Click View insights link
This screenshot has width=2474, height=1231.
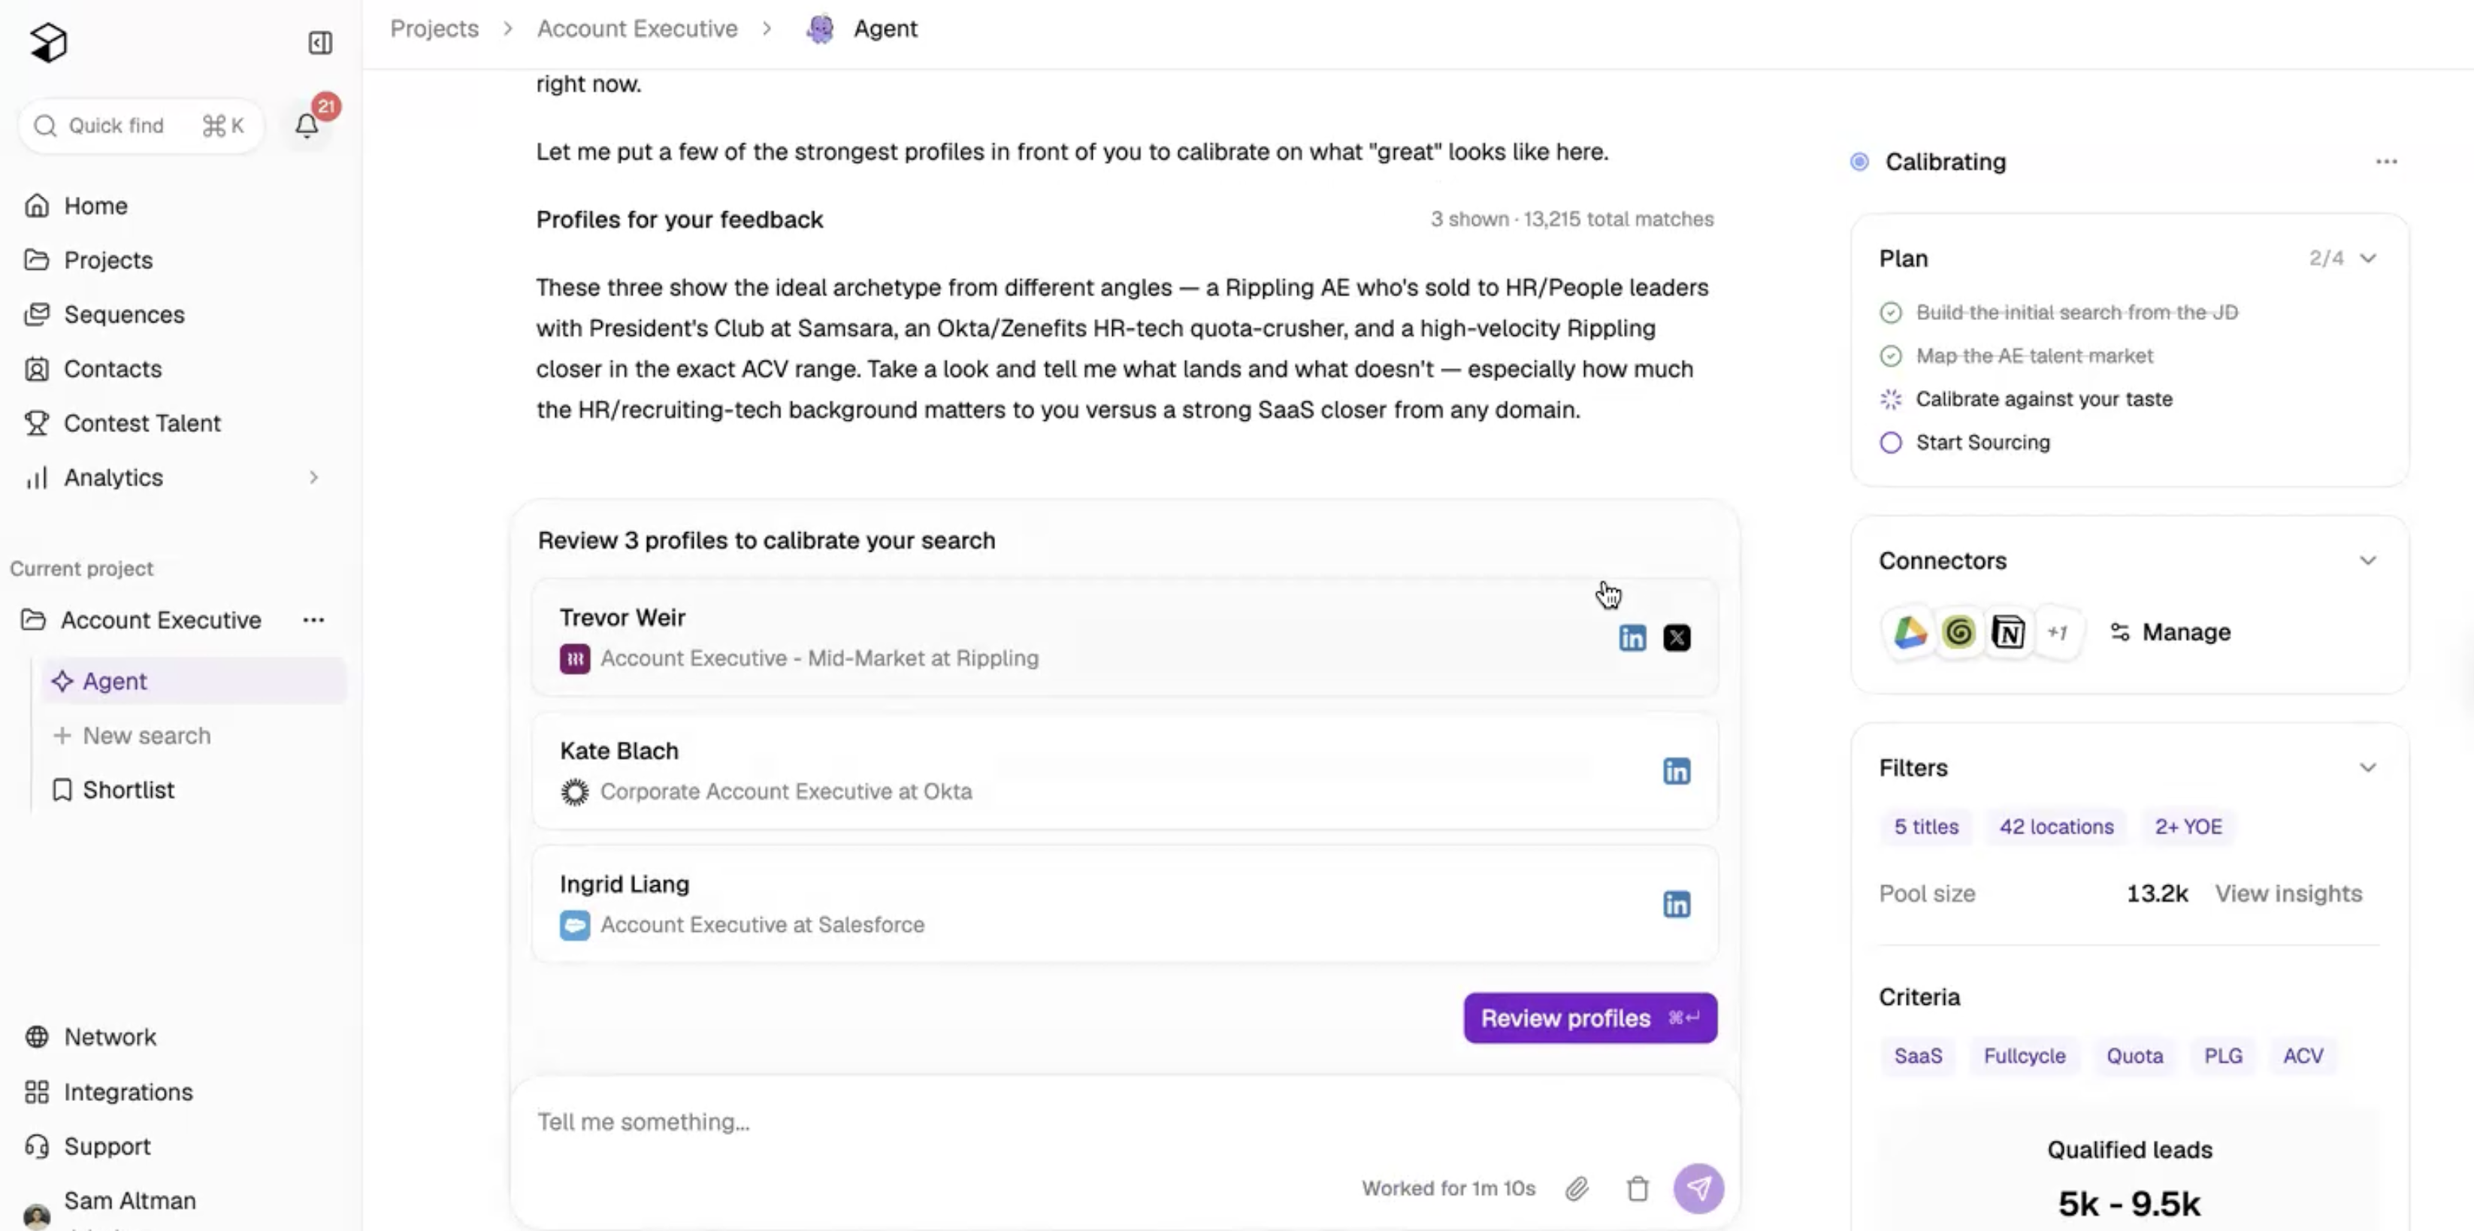2288,894
